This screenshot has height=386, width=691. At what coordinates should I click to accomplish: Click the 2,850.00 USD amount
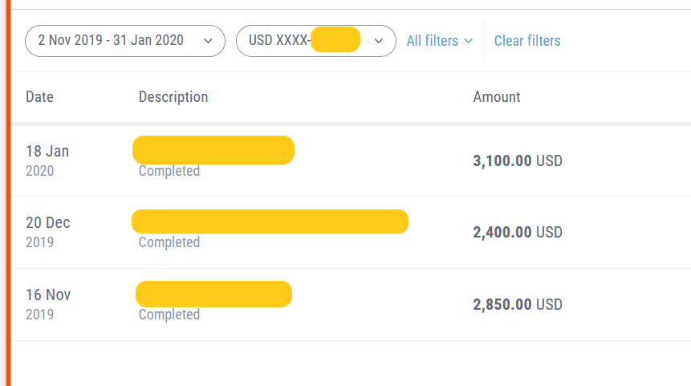[518, 305]
